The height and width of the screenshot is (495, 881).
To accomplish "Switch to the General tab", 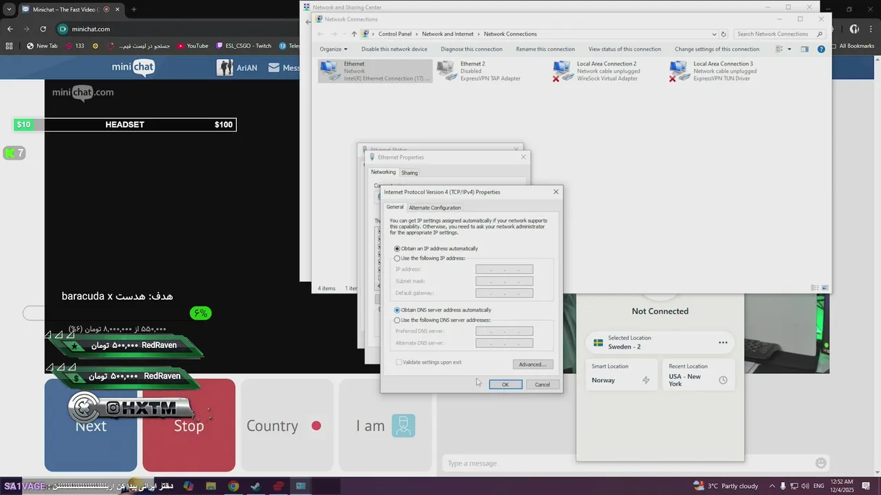I will click(x=395, y=207).
